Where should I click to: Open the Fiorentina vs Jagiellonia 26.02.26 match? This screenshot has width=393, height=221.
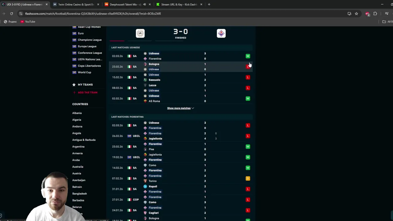[x=181, y=136]
